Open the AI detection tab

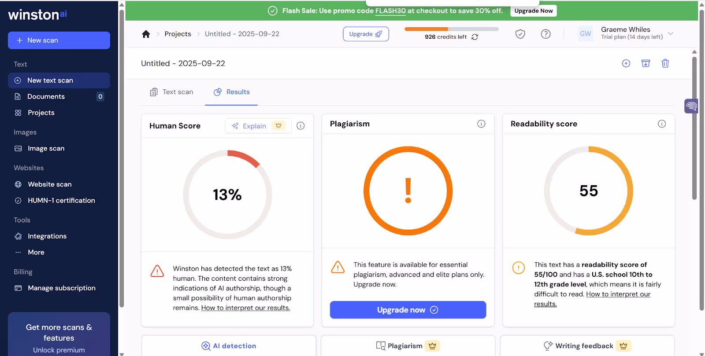click(229, 346)
